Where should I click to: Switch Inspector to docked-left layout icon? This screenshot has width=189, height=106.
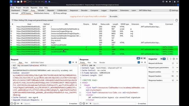pyautogui.click(x=161, y=59)
